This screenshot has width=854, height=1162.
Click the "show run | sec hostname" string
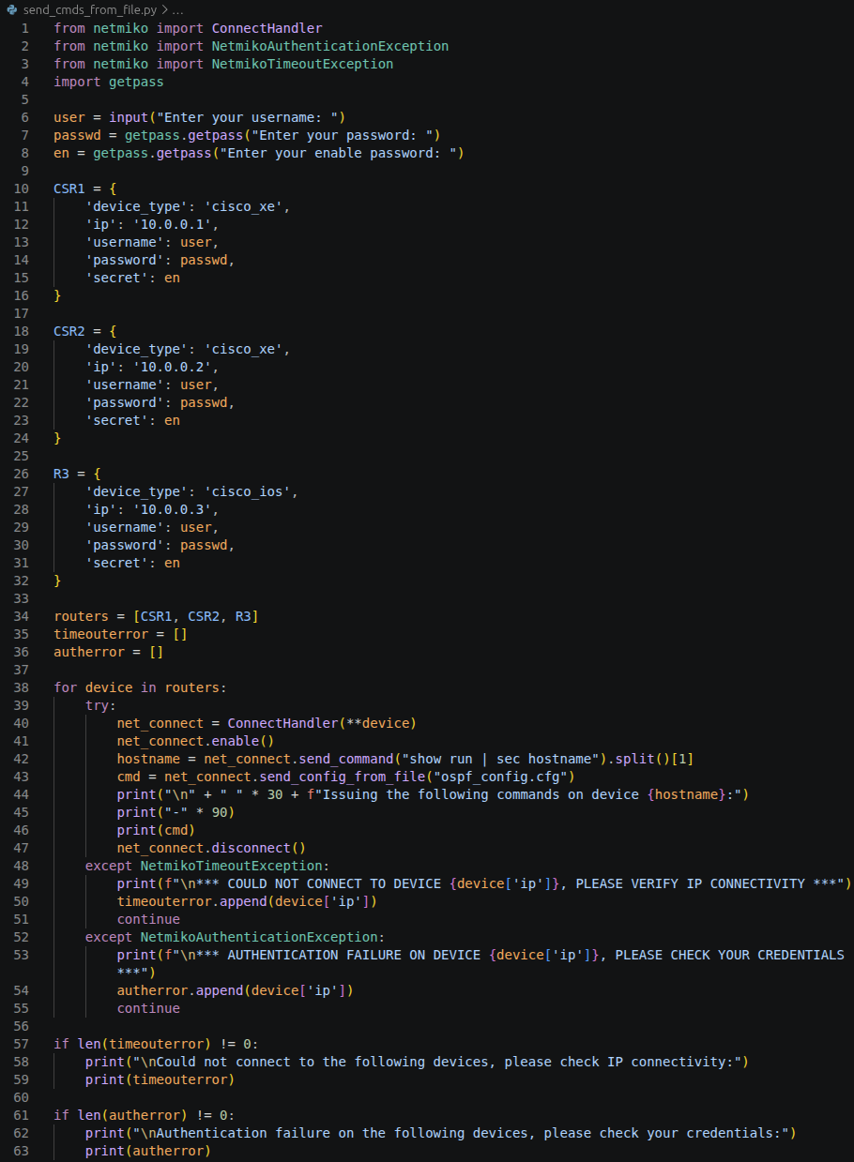coord(499,759)
